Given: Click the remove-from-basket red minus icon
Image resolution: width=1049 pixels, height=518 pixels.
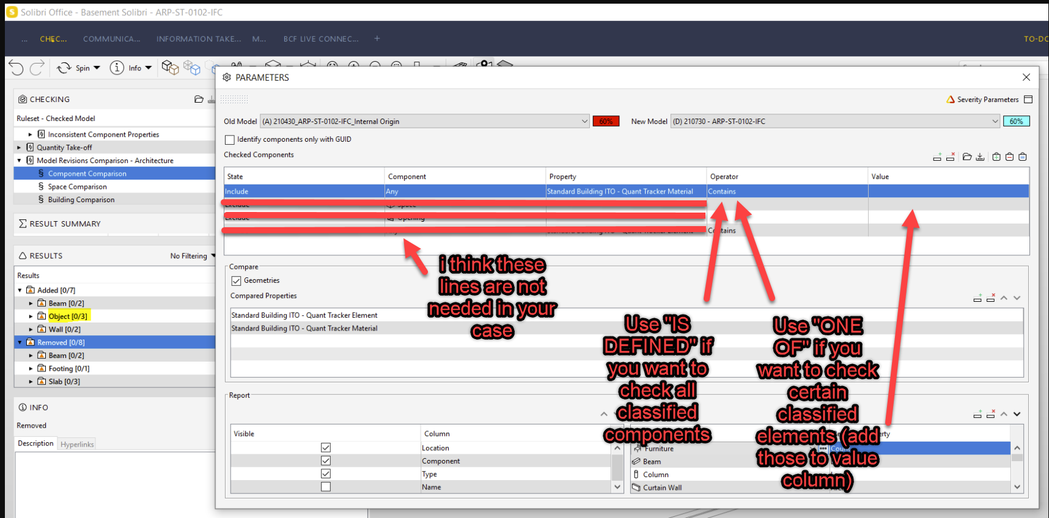Looking at the screenshot, I should pos(1009,157).
